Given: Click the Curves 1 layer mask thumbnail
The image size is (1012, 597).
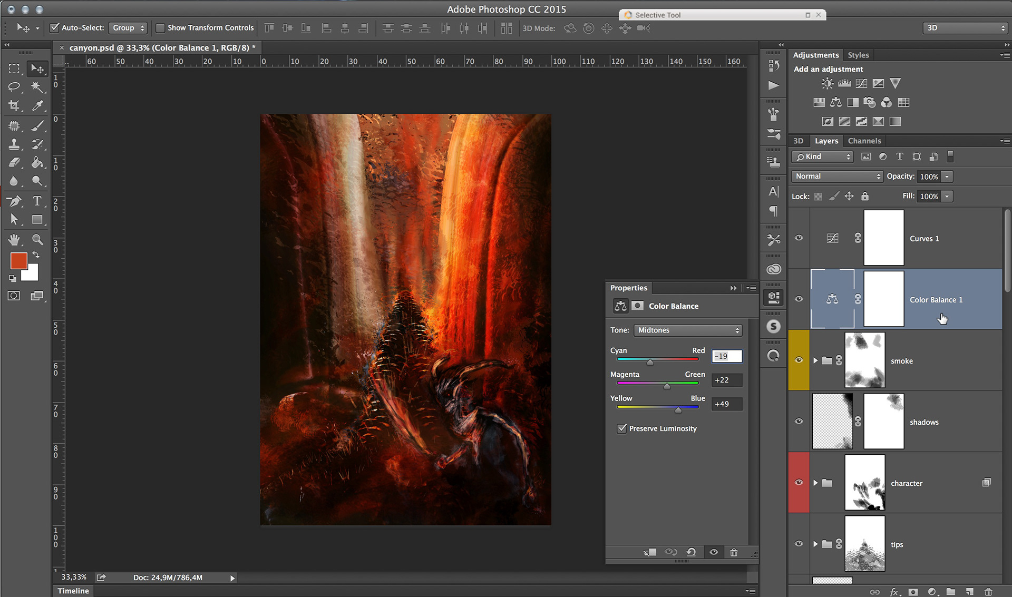Looking at the screenshot, I should 884,238.
